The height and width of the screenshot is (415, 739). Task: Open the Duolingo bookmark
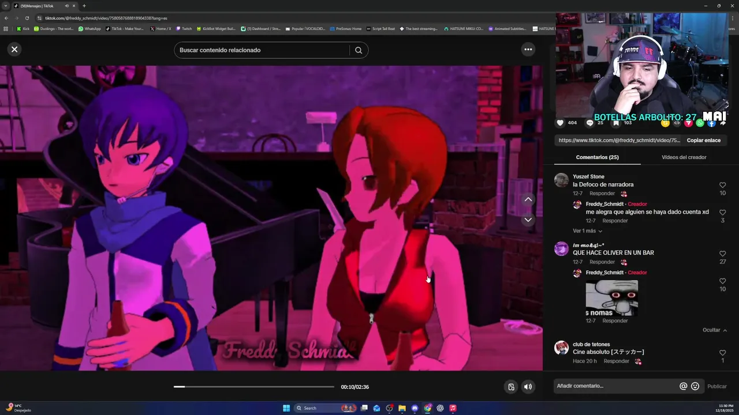click(54, 28)
